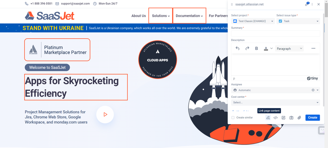Open the edit note pencil icon
Viewport: 328px width, 148px height.
click(283, 118)
